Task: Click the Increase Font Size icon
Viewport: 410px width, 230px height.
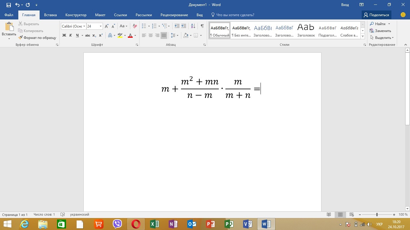Action: pyautogui.click(x=107, y=26)
